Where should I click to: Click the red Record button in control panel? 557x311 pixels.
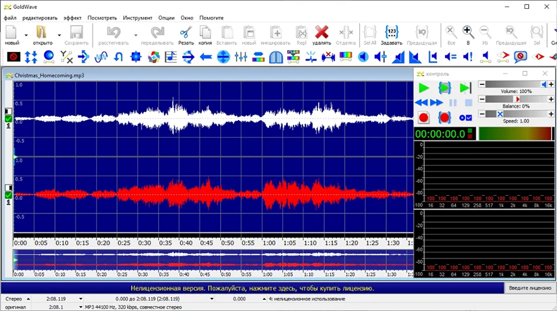pos(424,117)
